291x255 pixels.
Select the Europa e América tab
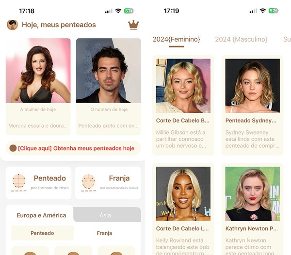click(41, 215)
